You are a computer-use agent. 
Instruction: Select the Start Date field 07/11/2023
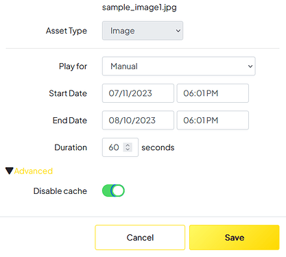pos(138,93)
